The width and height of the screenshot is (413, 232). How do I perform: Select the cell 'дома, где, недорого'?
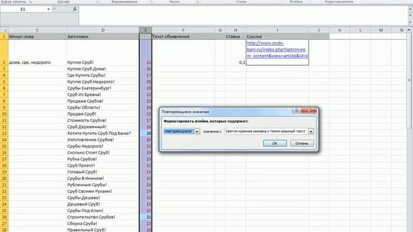coord(37,53)
